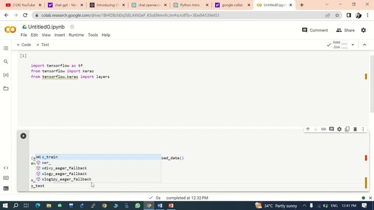Open the View menu
The width and height of the screenshot is (374, 210).
46,35
